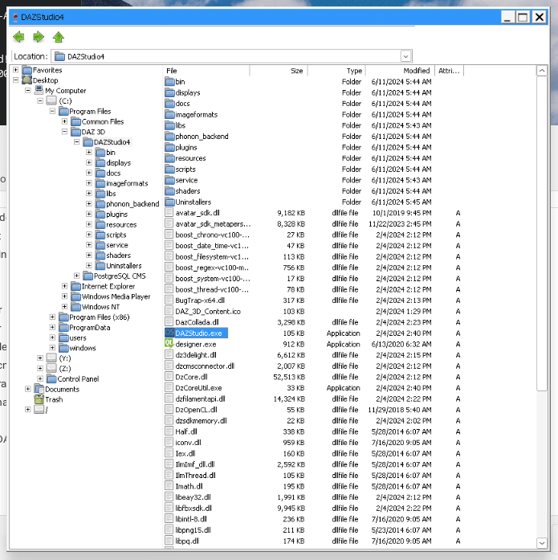Screen dimensions: 558x560
Task: Go up one folder level arrow
Action: pyautogui.click(x=58, y=37)
